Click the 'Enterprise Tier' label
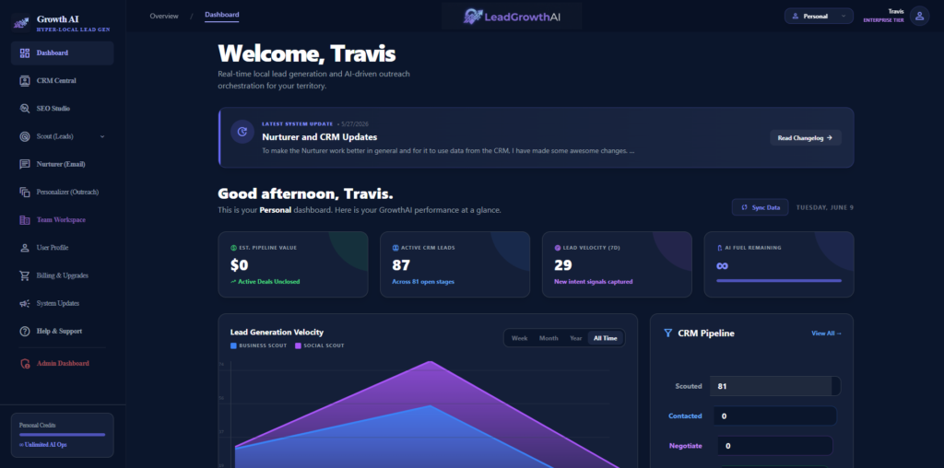This screenshot has height=468, width=944. click(883, 20)
